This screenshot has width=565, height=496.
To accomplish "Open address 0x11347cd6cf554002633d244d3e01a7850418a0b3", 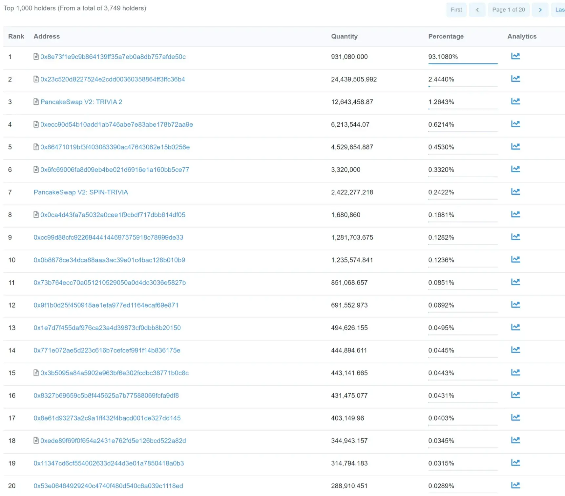I will pyautogui.click(x=109, y=464).
